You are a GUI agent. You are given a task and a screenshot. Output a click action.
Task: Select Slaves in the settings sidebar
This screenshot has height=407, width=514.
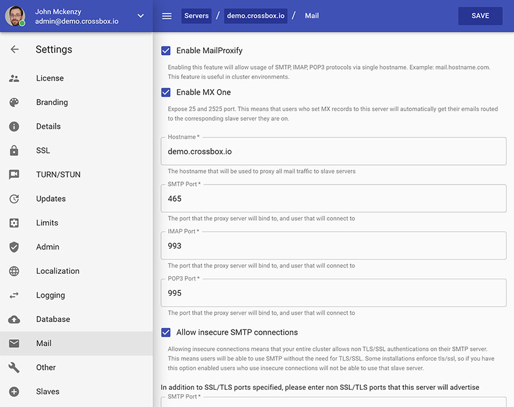[48, 392]
